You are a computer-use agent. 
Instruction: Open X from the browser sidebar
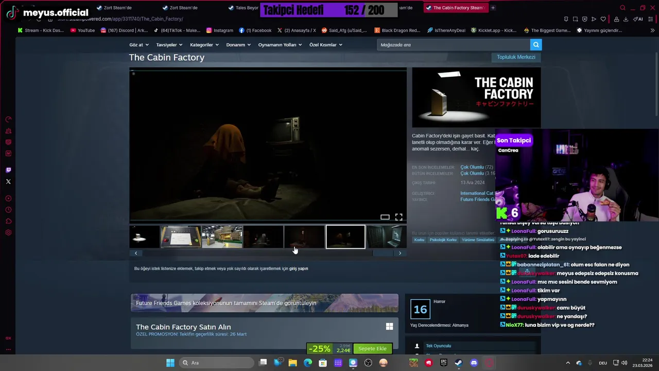(8, 181)
